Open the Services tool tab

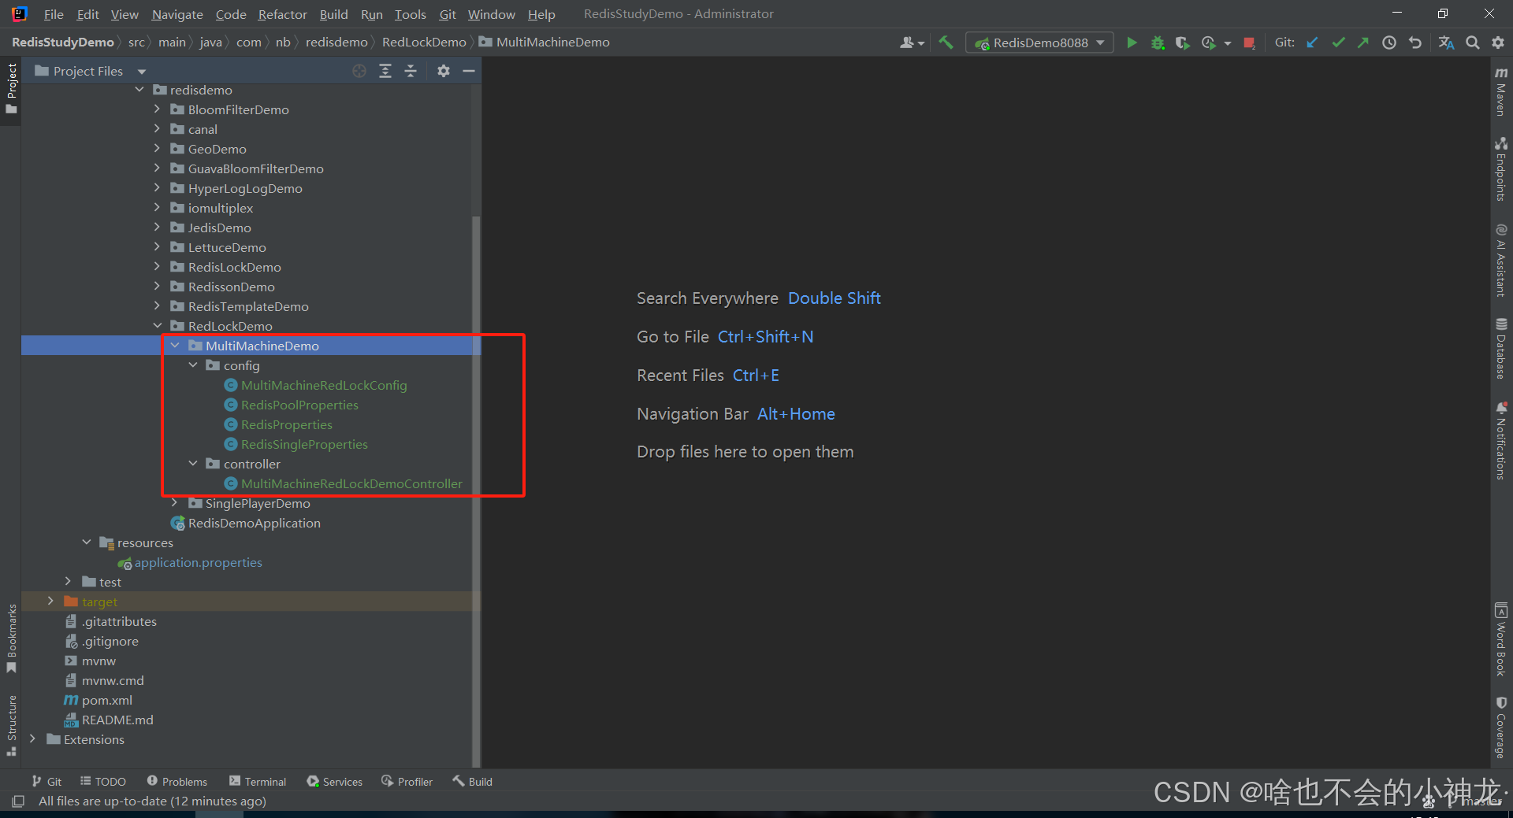click(335, 782)
